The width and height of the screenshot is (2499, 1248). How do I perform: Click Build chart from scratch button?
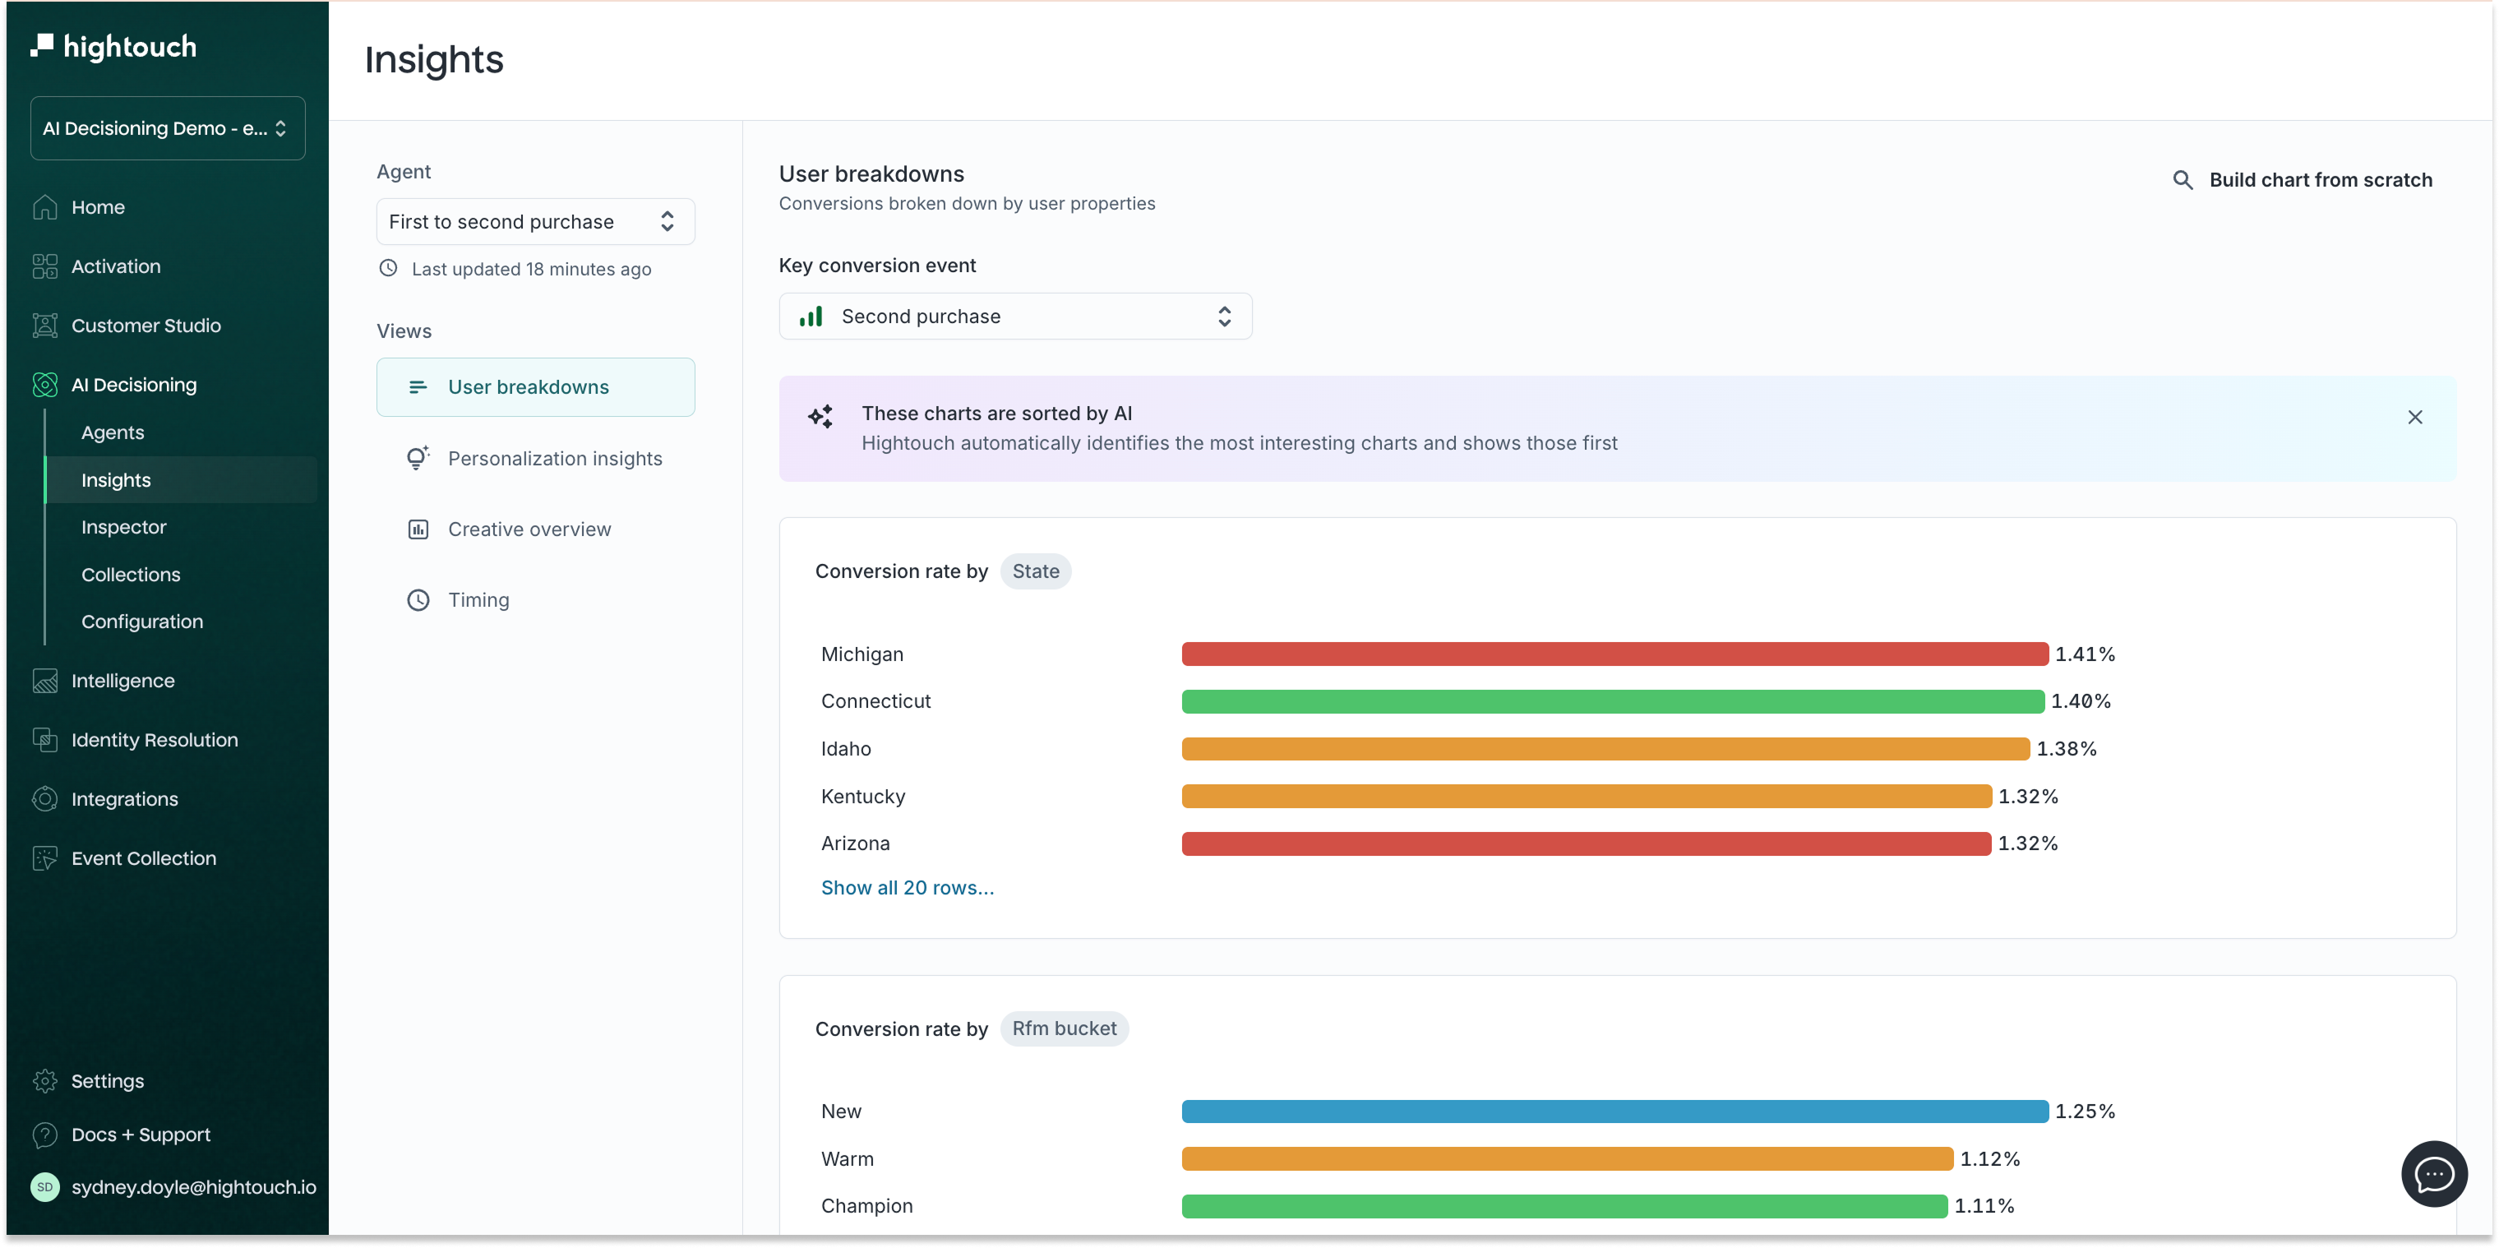pyautogui.click(x=2320, y=181)
